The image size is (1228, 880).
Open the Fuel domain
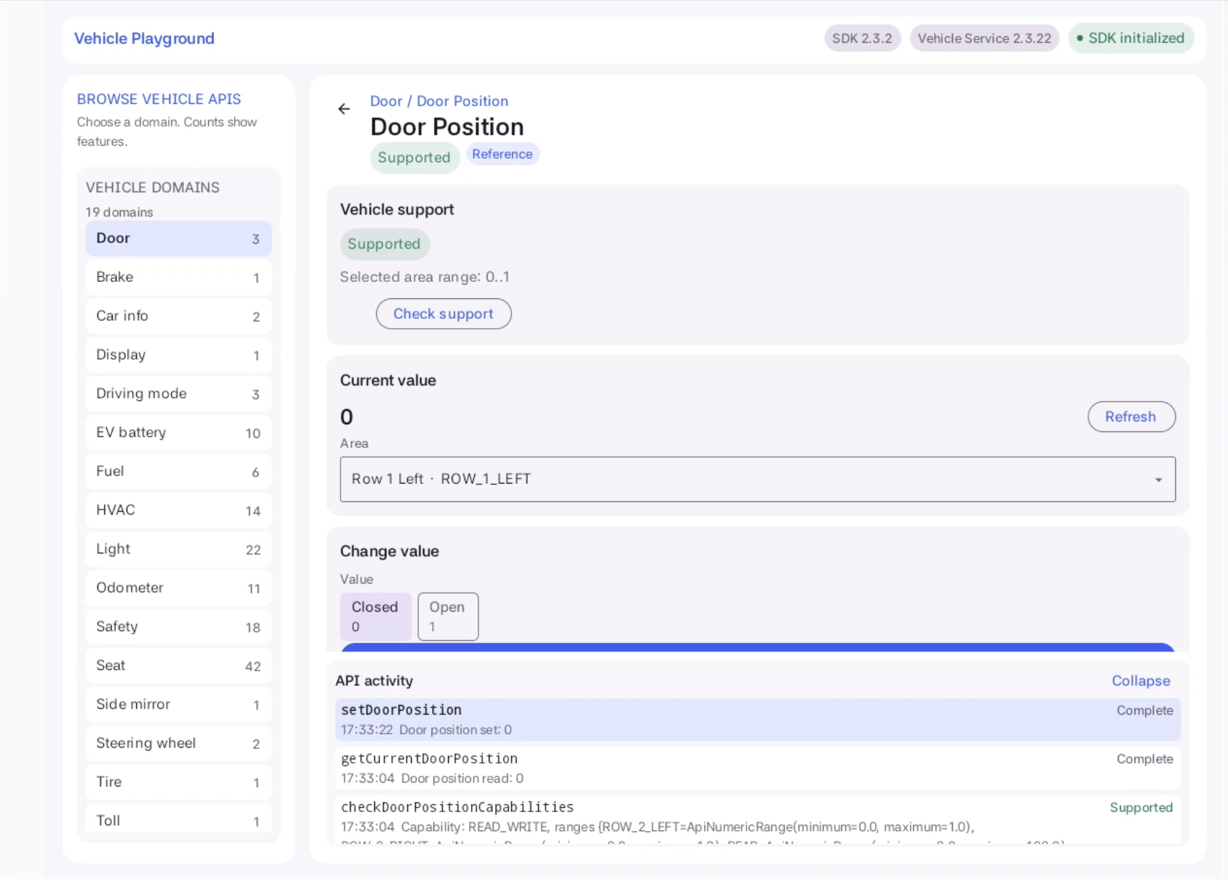[x=179, y=472]
